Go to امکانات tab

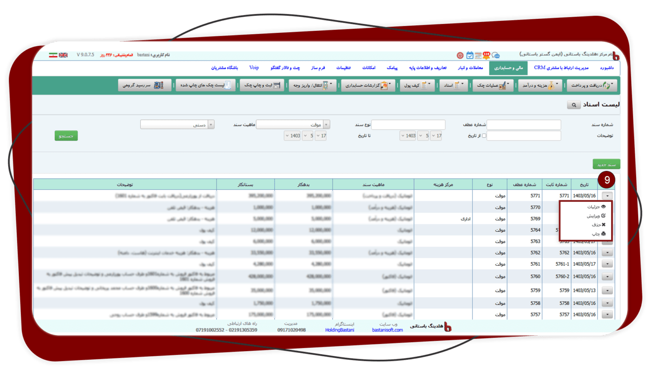369,68
